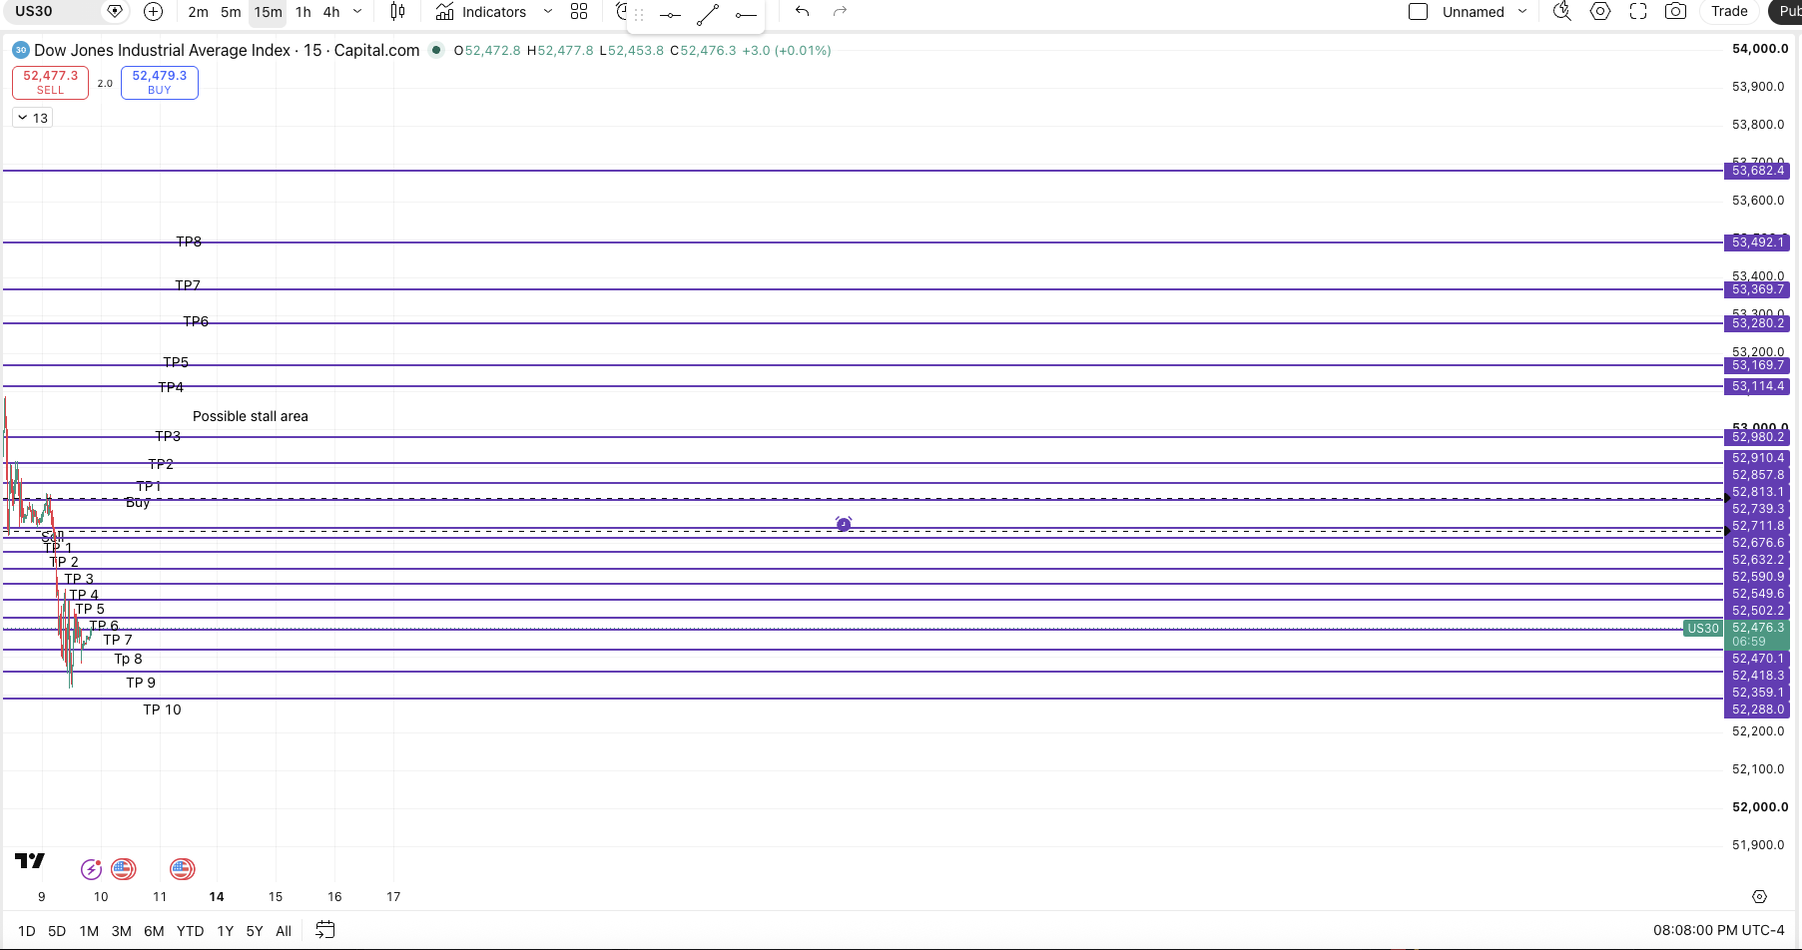This screenshot has height=950, width=1802.
Task: Open chart settings hexagon icon
Action: pyautogui.click(x=1600, y=11)
